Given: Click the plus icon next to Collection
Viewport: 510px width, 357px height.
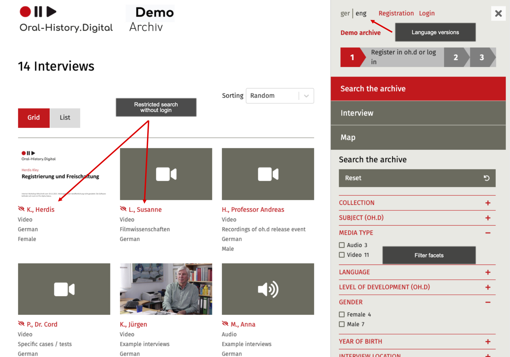Looking at the screenshot, I should 488,203.
